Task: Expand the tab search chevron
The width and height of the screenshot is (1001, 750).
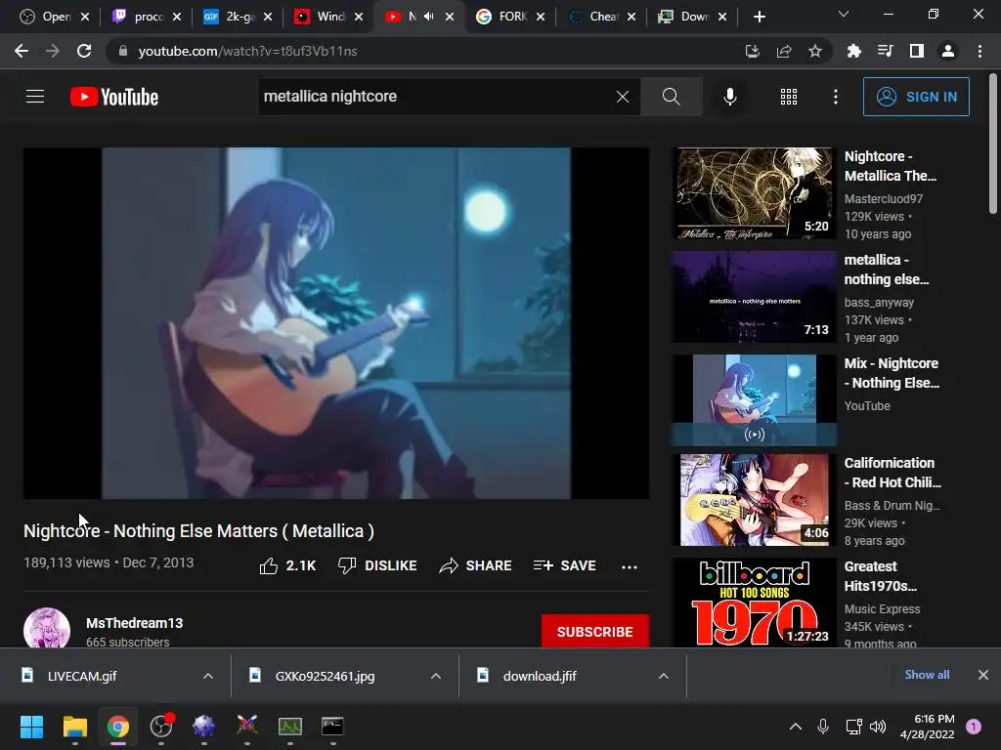Action: click(844, 14)
